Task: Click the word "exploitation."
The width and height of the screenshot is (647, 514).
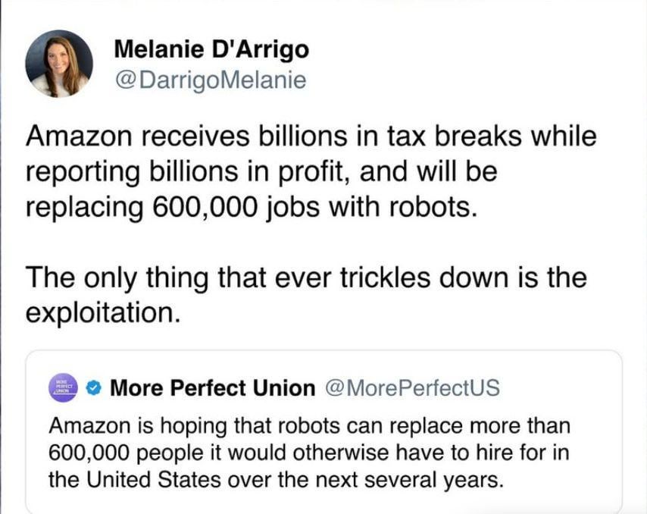Action: (104, 312)
